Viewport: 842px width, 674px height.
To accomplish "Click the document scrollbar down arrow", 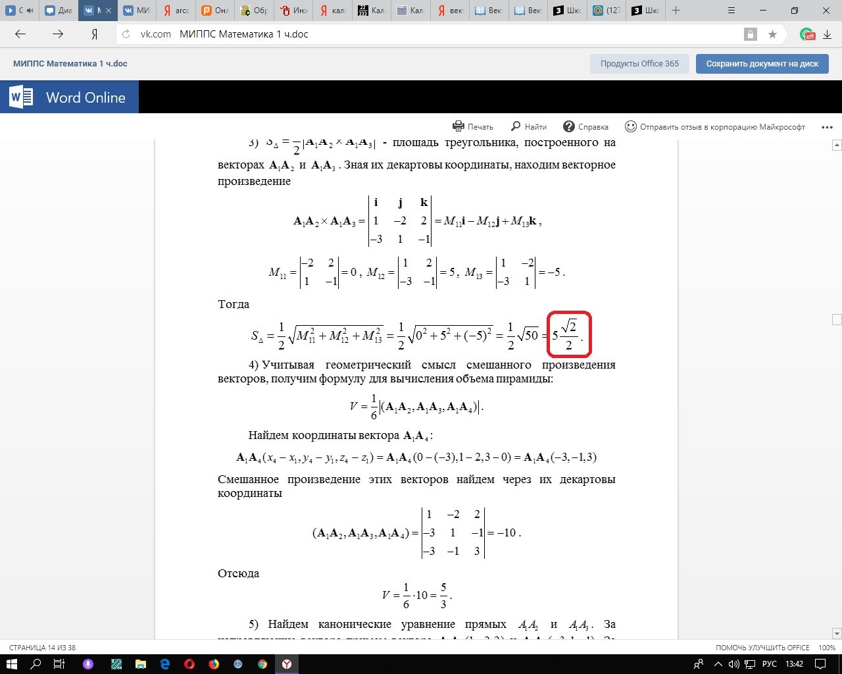I will 837,634.
